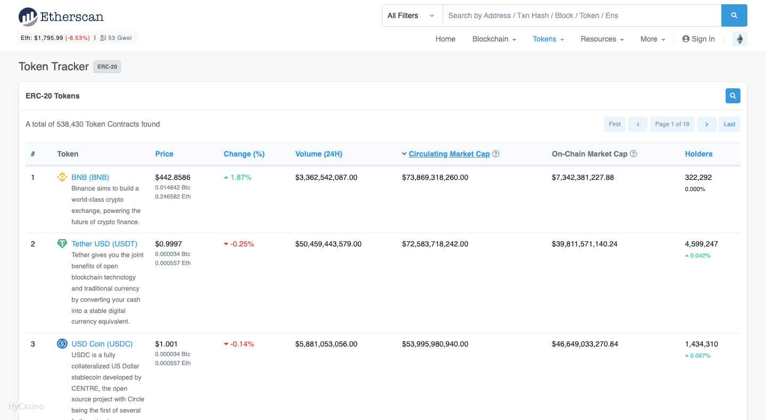Viewport: 766px width, 420px height.
Task: Click the Page 1 of 19 indicator
Action: point(672,124)
